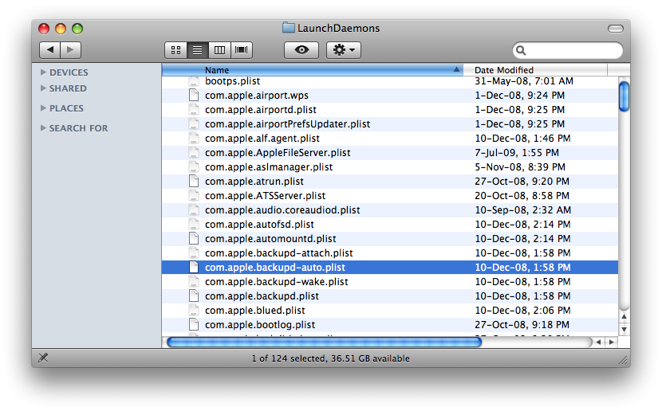Go back with the left arrow button

coord(49,50)
